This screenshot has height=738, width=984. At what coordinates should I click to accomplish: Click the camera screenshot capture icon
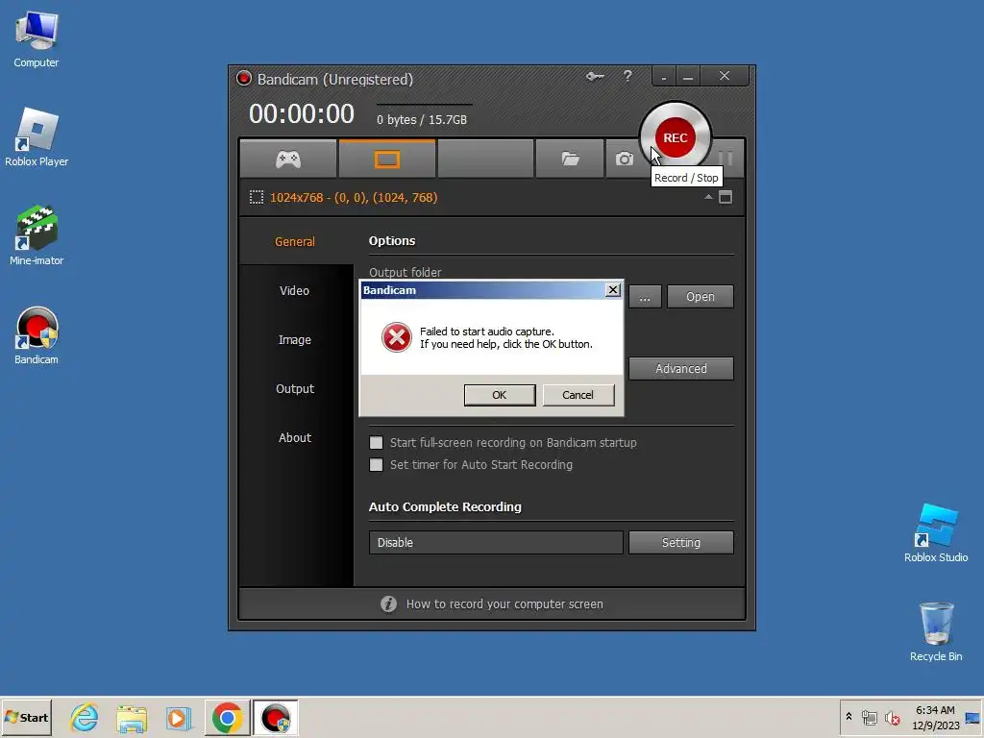[x=624, y=159]
